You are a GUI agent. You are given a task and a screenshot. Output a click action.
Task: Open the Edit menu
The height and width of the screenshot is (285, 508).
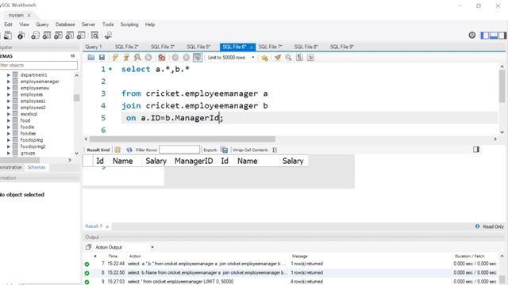pyautogui.click(x=8, y=25)
